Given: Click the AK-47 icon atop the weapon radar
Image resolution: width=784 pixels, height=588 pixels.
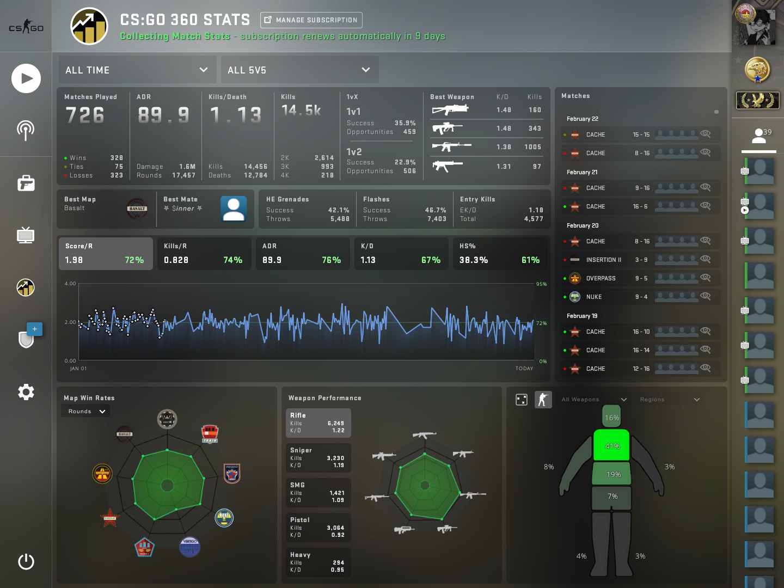Looking at the screenshot, I should (x=424, y=435).
